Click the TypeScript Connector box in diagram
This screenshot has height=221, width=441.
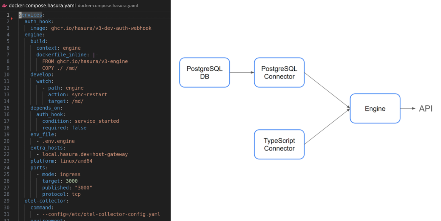point(279,144)
